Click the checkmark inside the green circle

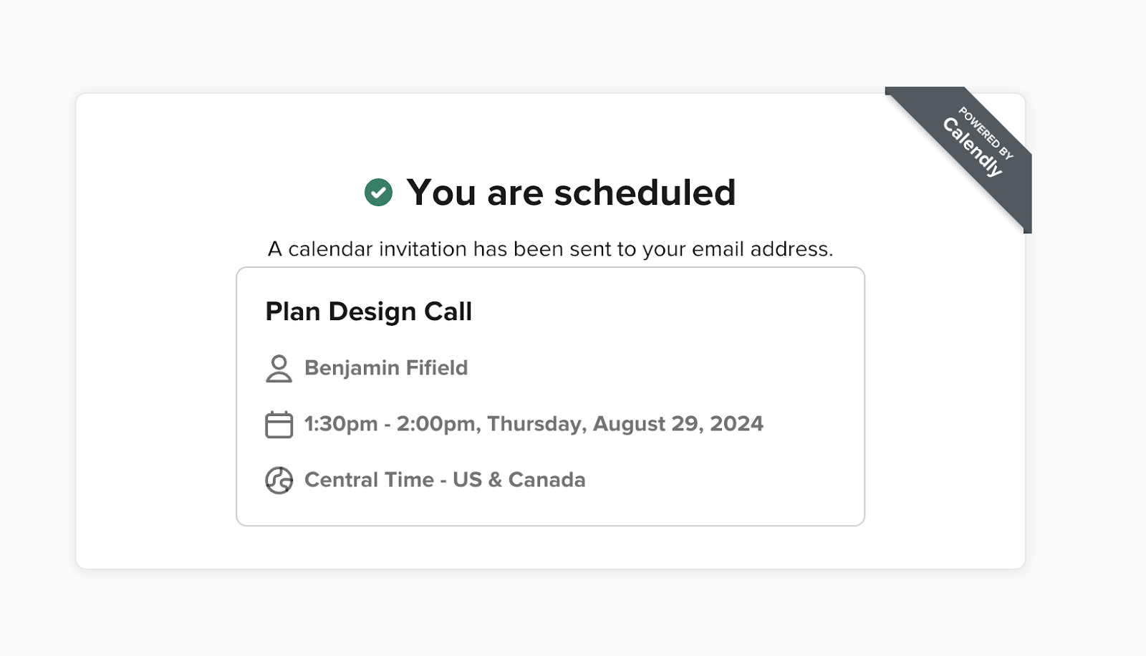coord(380,192)
